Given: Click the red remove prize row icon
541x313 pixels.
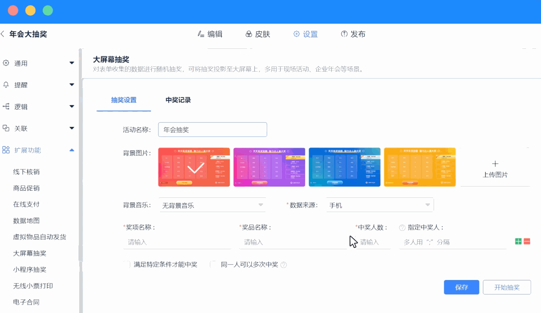Looking at the screenshot, I should tap(527, 241).
